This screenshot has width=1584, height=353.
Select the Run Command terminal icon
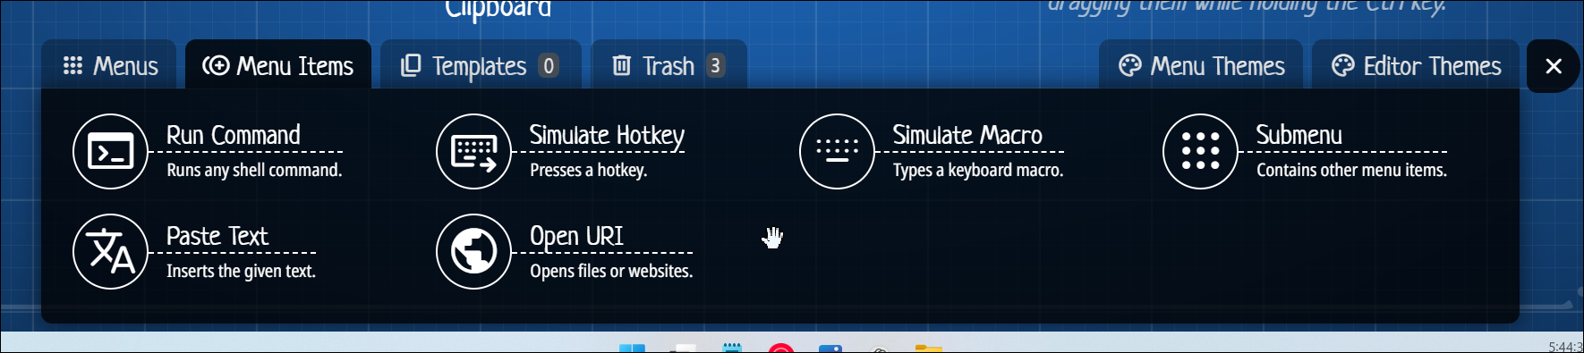coord(110,152)
